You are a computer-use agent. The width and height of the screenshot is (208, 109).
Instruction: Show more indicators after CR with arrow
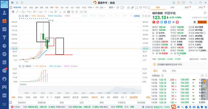tap(126, 97)
